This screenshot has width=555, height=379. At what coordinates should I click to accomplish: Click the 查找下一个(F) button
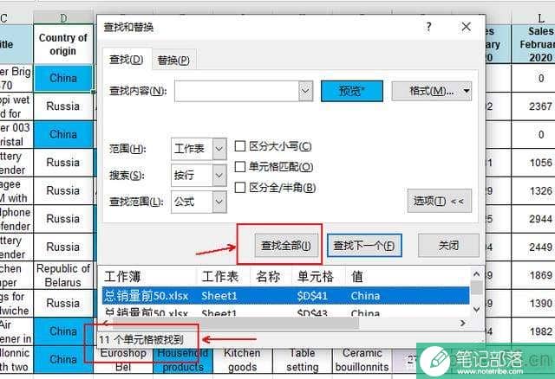pos(364,246)
